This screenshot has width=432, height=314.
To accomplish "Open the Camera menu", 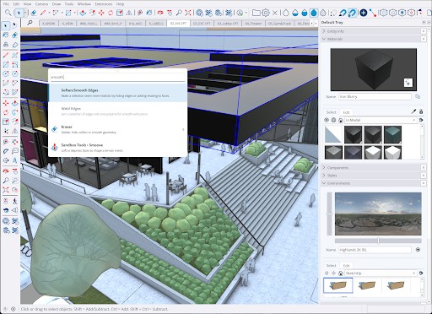I will point(41,4).
